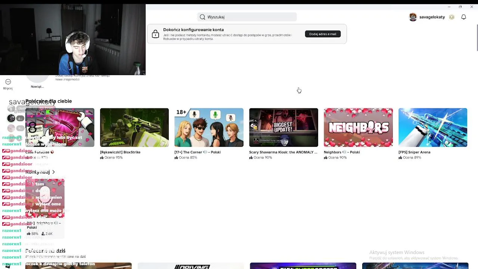Image resolution: width=478 pixels, height=269 pixels.
Task: Click the [Rękawiczki!] BloxStrike title
Action: pyautogui.click(x=120, y=152)
